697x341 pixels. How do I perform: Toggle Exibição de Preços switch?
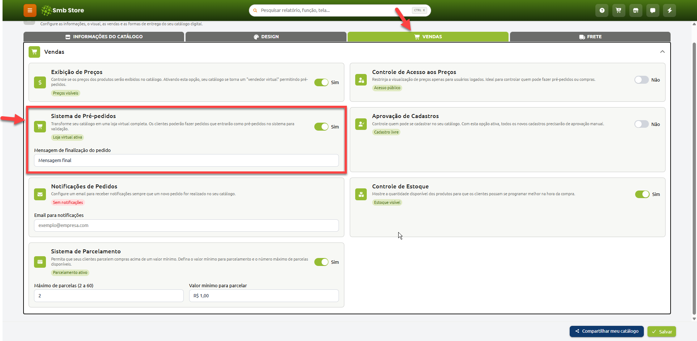pyautogui.click(x=321, y=82)
